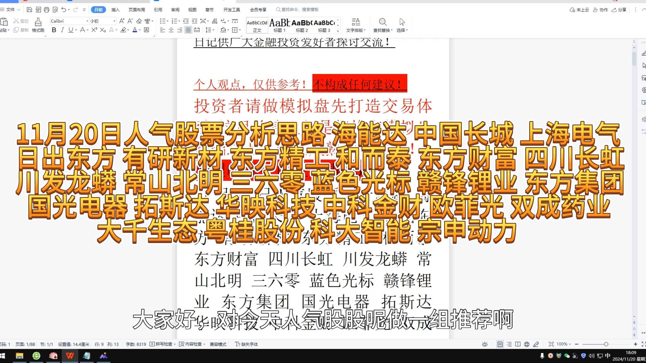This screenshot has width=646, height=363.
Task: Click the Decrease Indent icon
Action: coord(186,21)
